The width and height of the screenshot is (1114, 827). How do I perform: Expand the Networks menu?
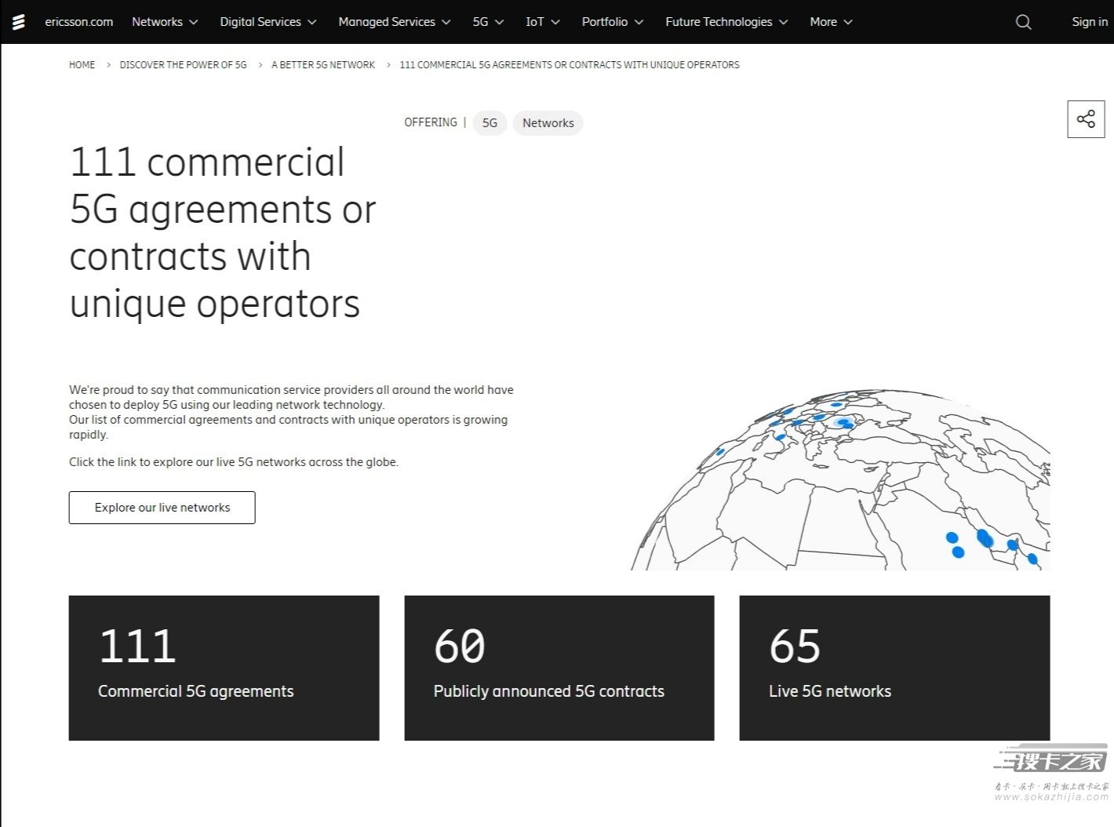coord(165,22)
